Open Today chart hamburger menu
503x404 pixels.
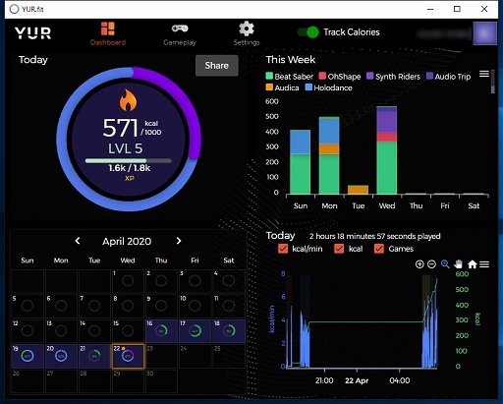tap(484, 264)
